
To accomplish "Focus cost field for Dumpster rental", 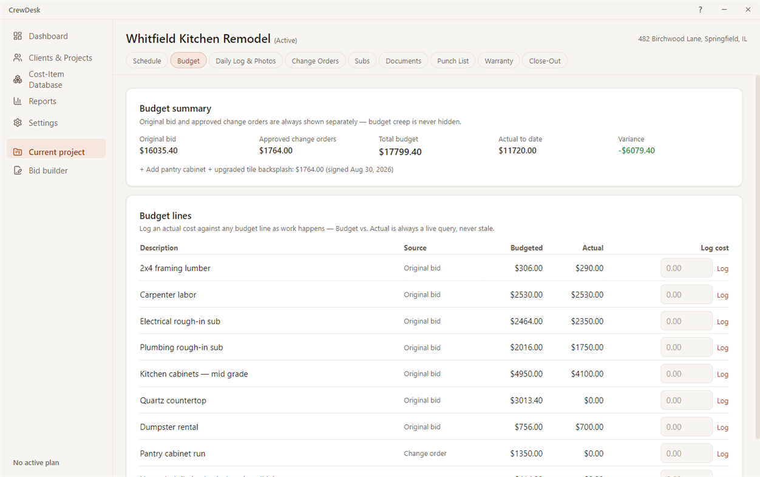I will pyautogui.click(x=687, y=427).
